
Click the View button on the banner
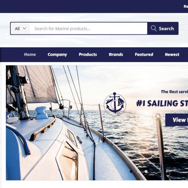[177, 120]
